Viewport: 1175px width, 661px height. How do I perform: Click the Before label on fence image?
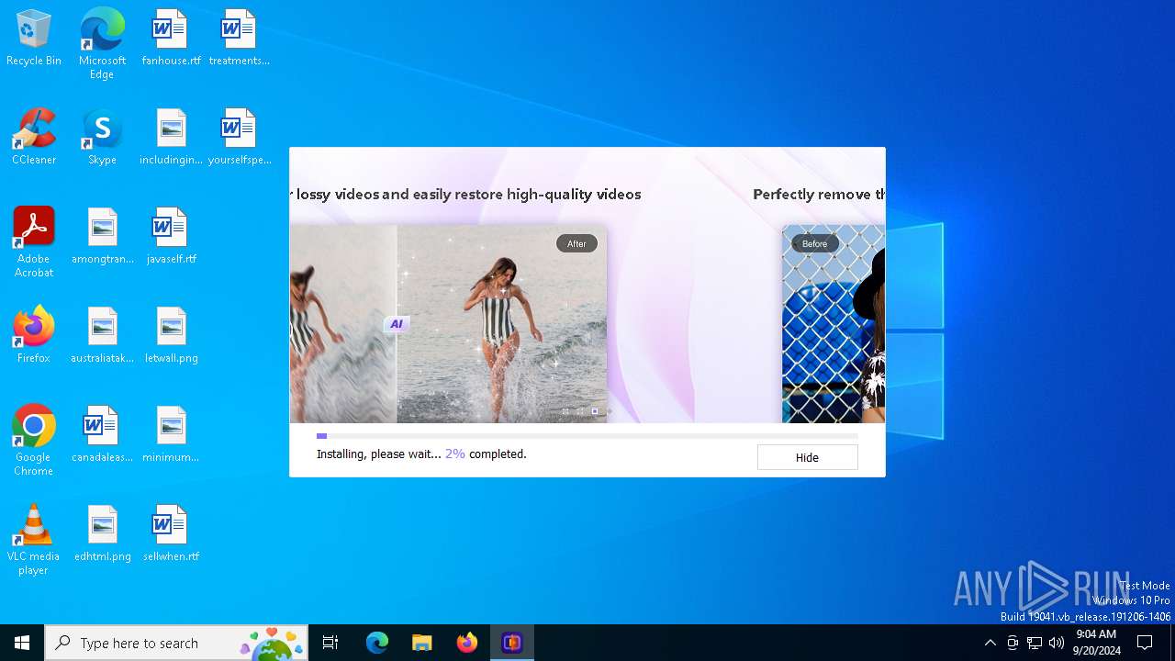(814, 243)
